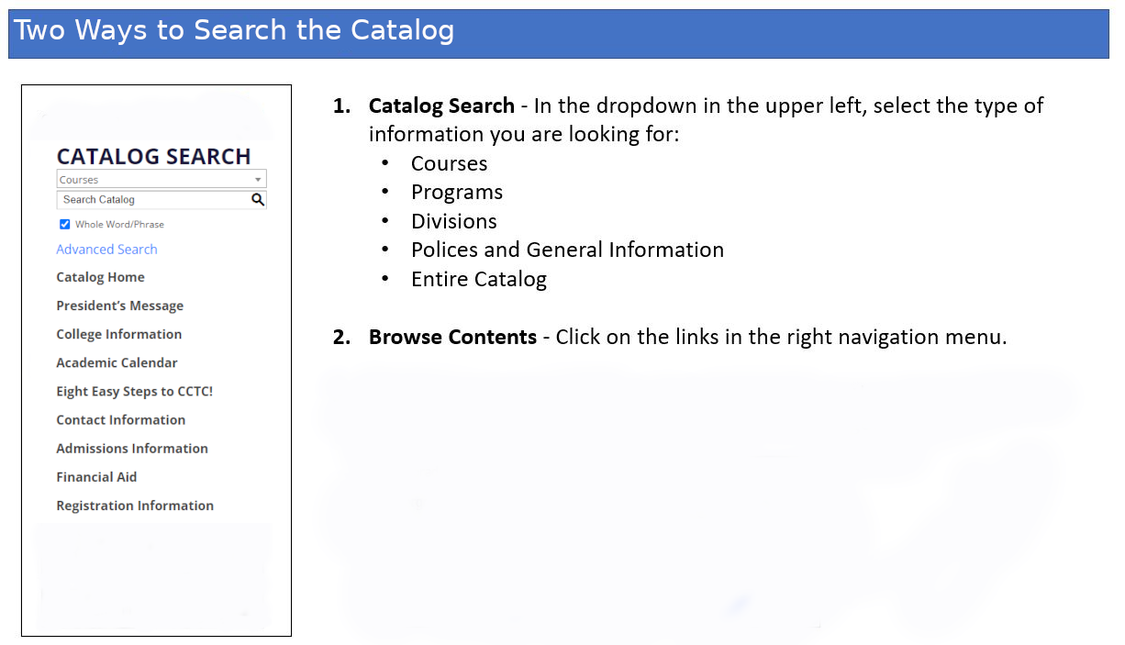Screen dimensions: 1125x645
Task: Click the Programs bullet item
Action: [457, 193]
